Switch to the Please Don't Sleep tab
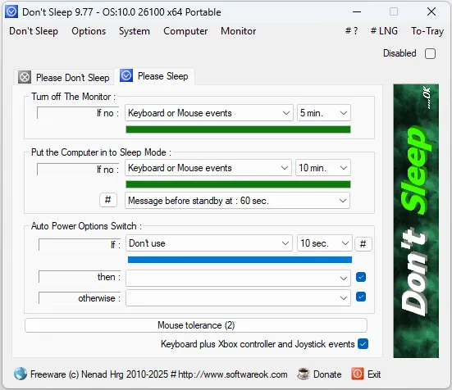Viewport: 452px width, 390px height. 64,77
